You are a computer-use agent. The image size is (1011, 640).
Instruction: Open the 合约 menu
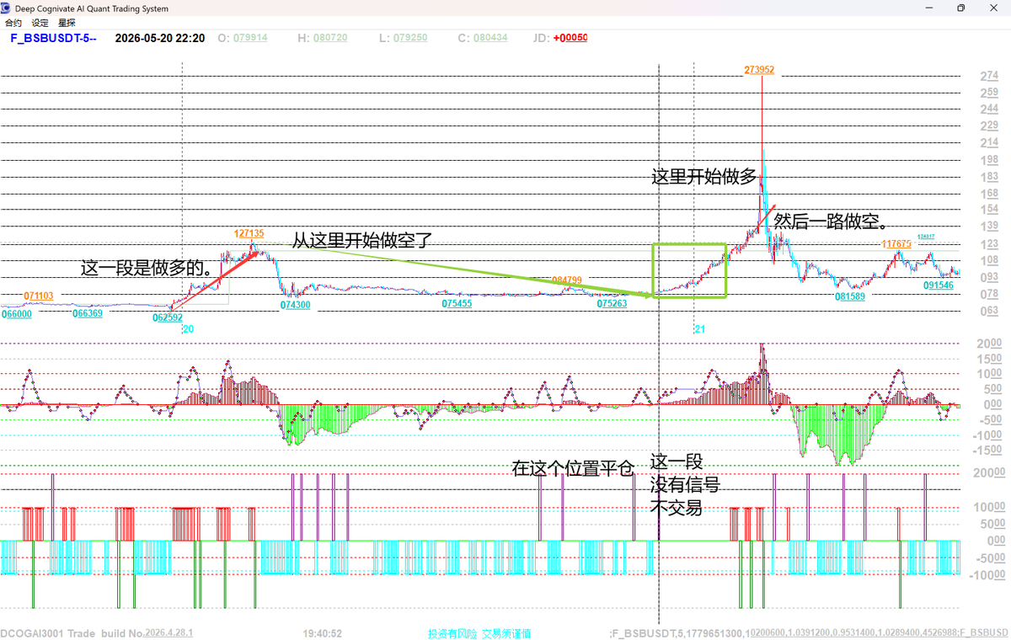(13, 24)
